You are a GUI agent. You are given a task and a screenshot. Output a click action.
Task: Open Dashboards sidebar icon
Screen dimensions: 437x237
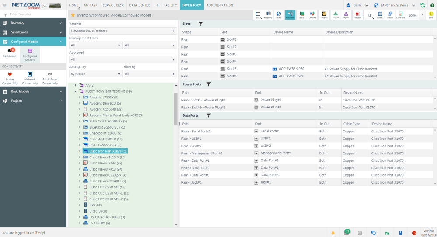(x=10, y=53)
